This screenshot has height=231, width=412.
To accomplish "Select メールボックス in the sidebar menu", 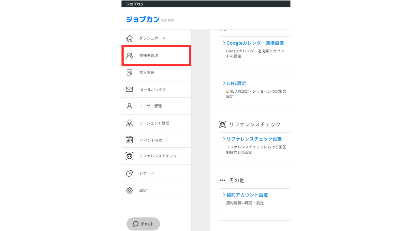I will click(153, 90).
